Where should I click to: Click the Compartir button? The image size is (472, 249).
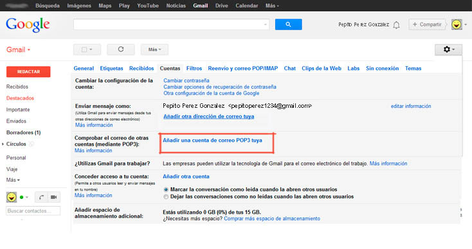click(x=427, y=24)
